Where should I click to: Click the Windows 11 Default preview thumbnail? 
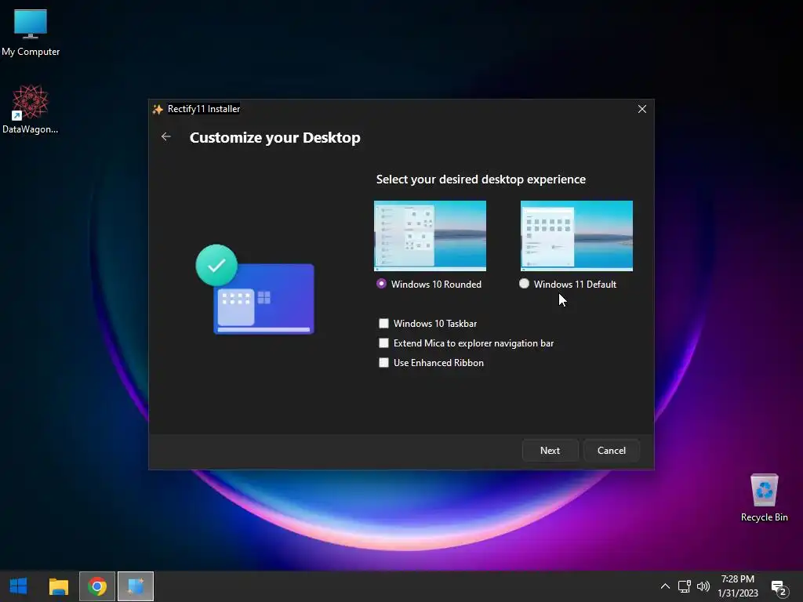[576, 235]
